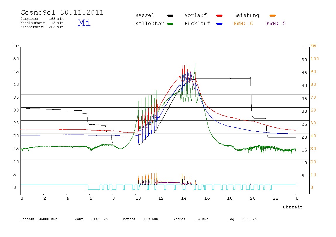Click the orange Leistung legend swatch
The width and height of the screenshot is (336, 237).
point(272,15)
